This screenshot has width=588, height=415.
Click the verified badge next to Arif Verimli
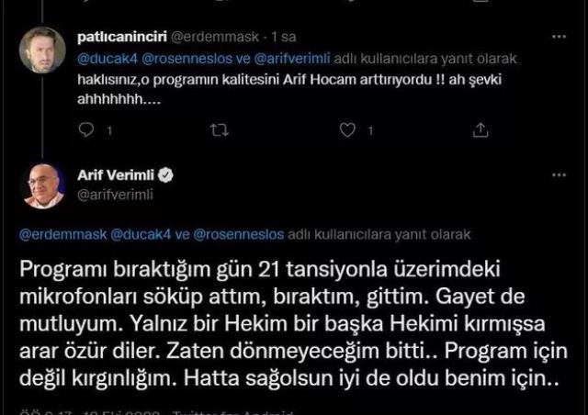click(167, 174)
